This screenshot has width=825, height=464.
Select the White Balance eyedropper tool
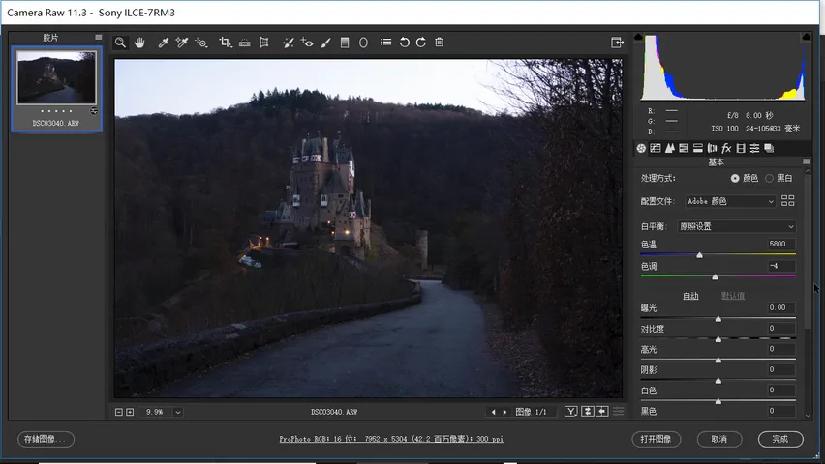tap(163, 43)
